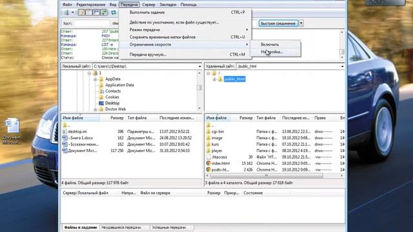Choose Действие по умолчанию, если файл существует
Image resolution: width=413 pixels, height=232 pixels.
click(x=185, y=23)
